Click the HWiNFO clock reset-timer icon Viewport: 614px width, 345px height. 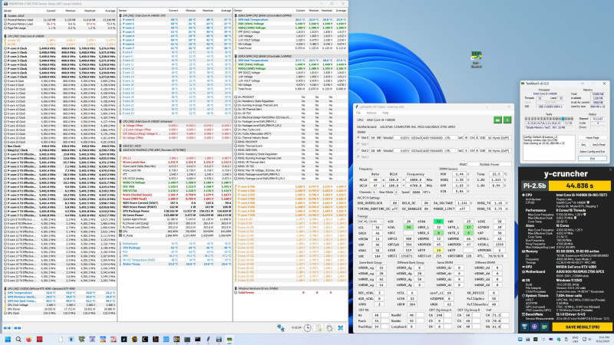(x=308, y=328)
